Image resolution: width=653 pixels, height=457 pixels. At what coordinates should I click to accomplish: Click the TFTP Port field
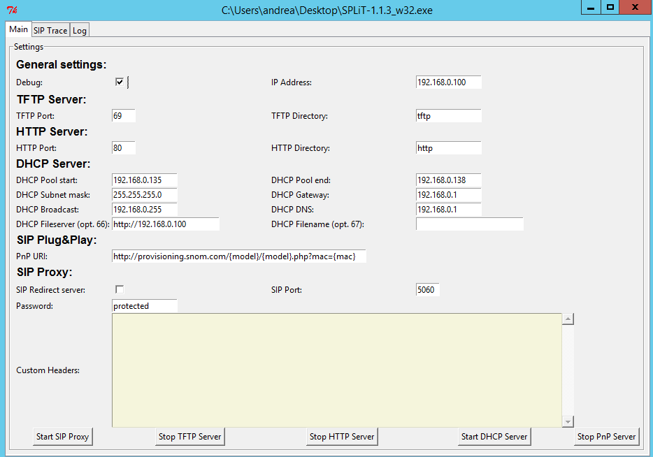pos(124,116)
